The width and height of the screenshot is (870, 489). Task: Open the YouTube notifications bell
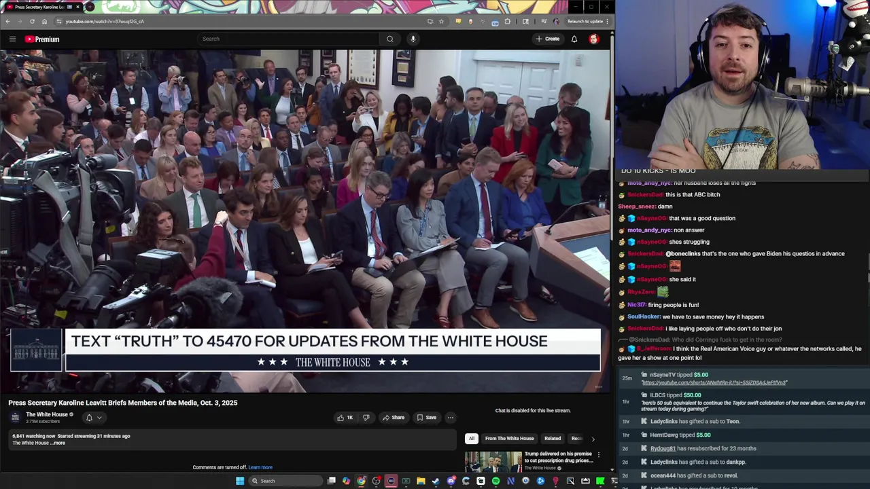(574, 39)
